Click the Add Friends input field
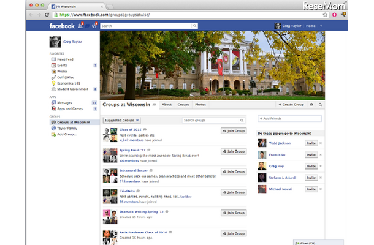Viewport: 374px width, 245px height. pos(289,118)
